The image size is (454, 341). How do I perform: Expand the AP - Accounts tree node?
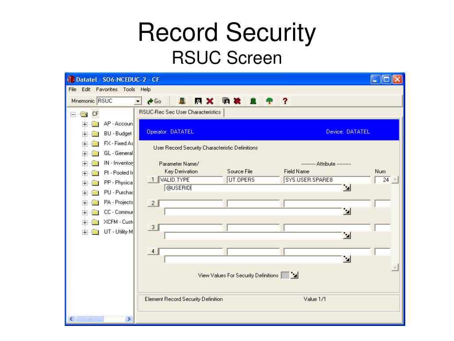click(85, 124)
